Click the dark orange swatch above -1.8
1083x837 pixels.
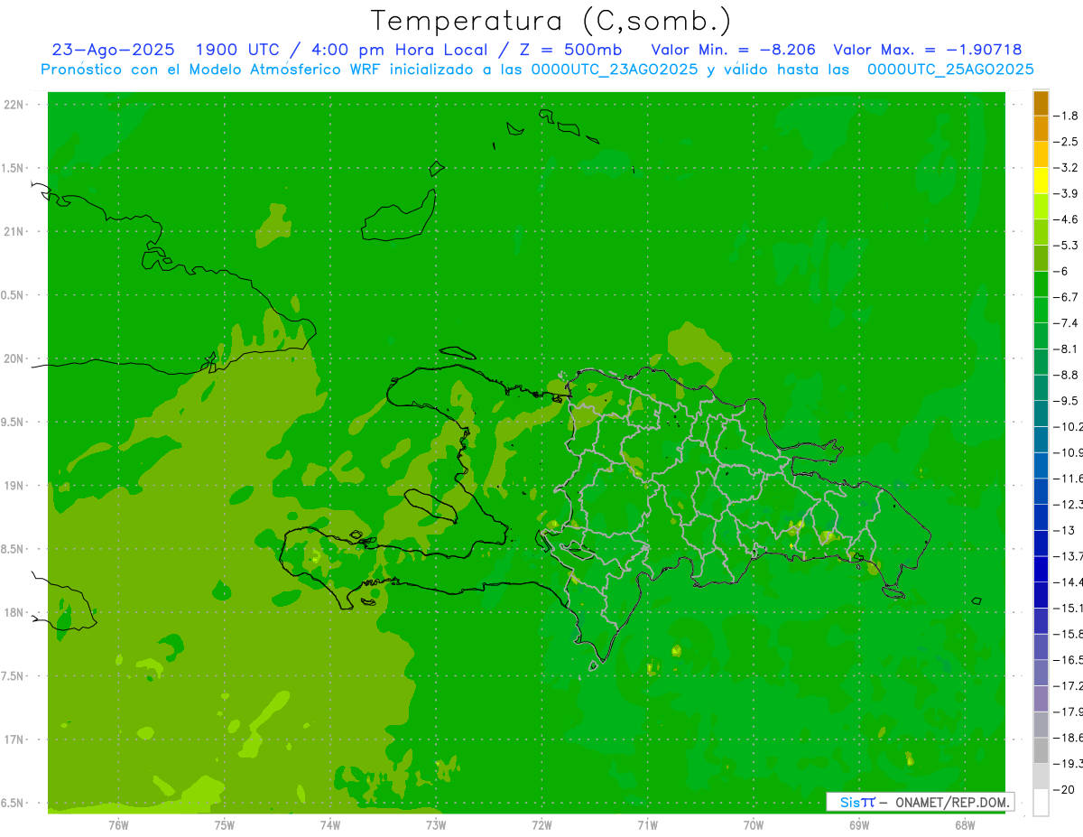tap(1041, 103)
